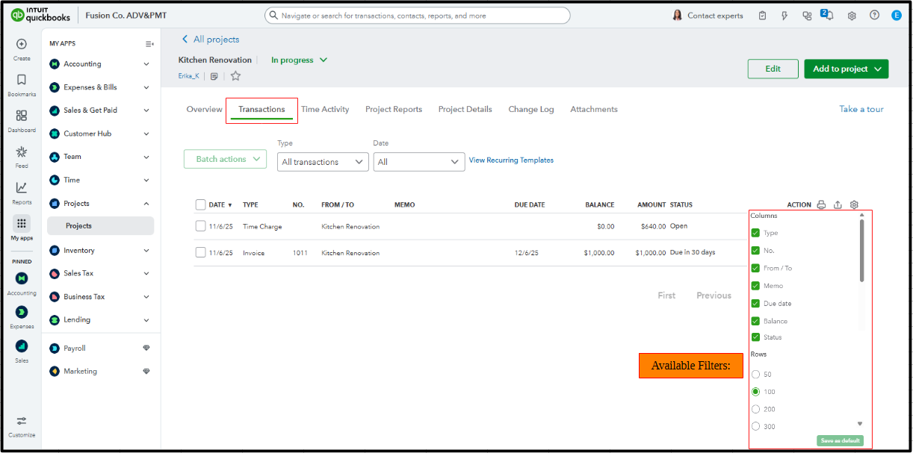Click the print icon above the transactions table
The image size is (913, 453).
click(821, 204)
